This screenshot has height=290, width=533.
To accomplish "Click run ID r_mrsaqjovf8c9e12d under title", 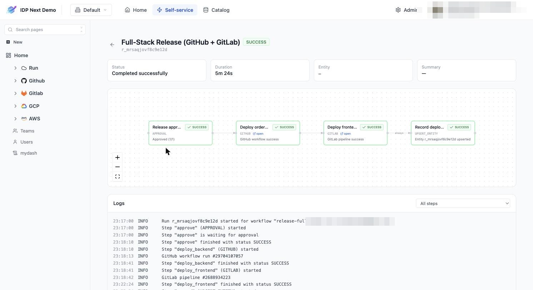I will point(144,50).
